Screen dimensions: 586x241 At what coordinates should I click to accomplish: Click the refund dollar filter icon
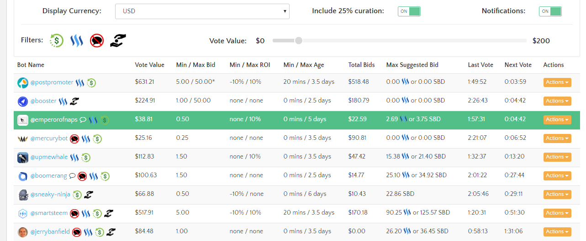click(57, 41)
